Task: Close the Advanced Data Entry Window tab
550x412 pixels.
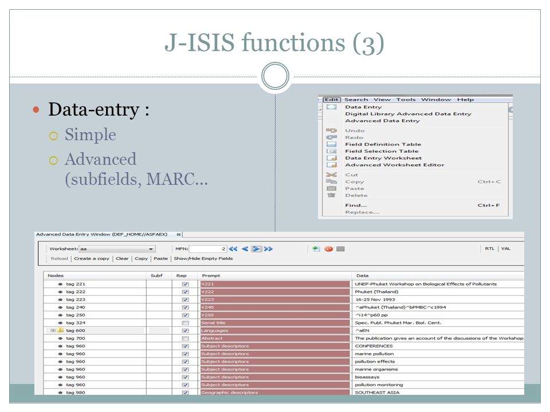Action: (x=179, y=235)
